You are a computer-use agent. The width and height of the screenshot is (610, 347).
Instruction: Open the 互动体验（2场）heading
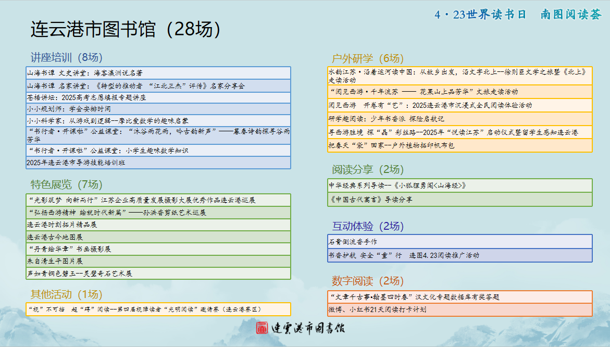click(368, 226)
